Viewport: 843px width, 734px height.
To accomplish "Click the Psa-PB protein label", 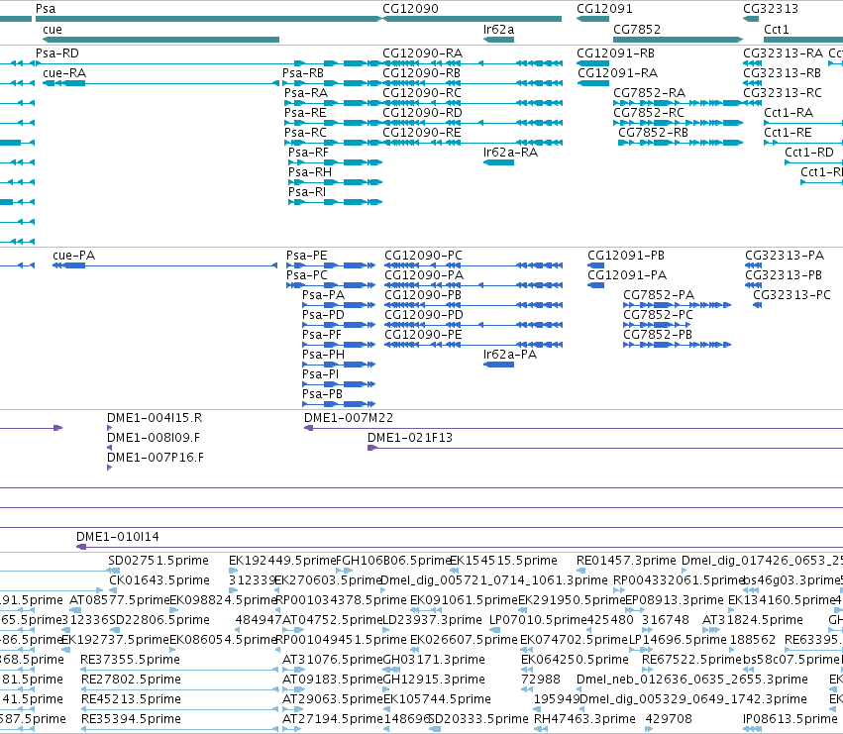I will pyautogui.click(x=322, y=394).
